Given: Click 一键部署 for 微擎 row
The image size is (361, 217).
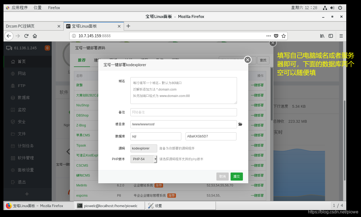Looking at the screenshot, I should point(257,85).
